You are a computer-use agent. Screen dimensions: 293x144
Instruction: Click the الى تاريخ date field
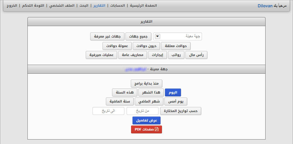[x=108, y=111]
